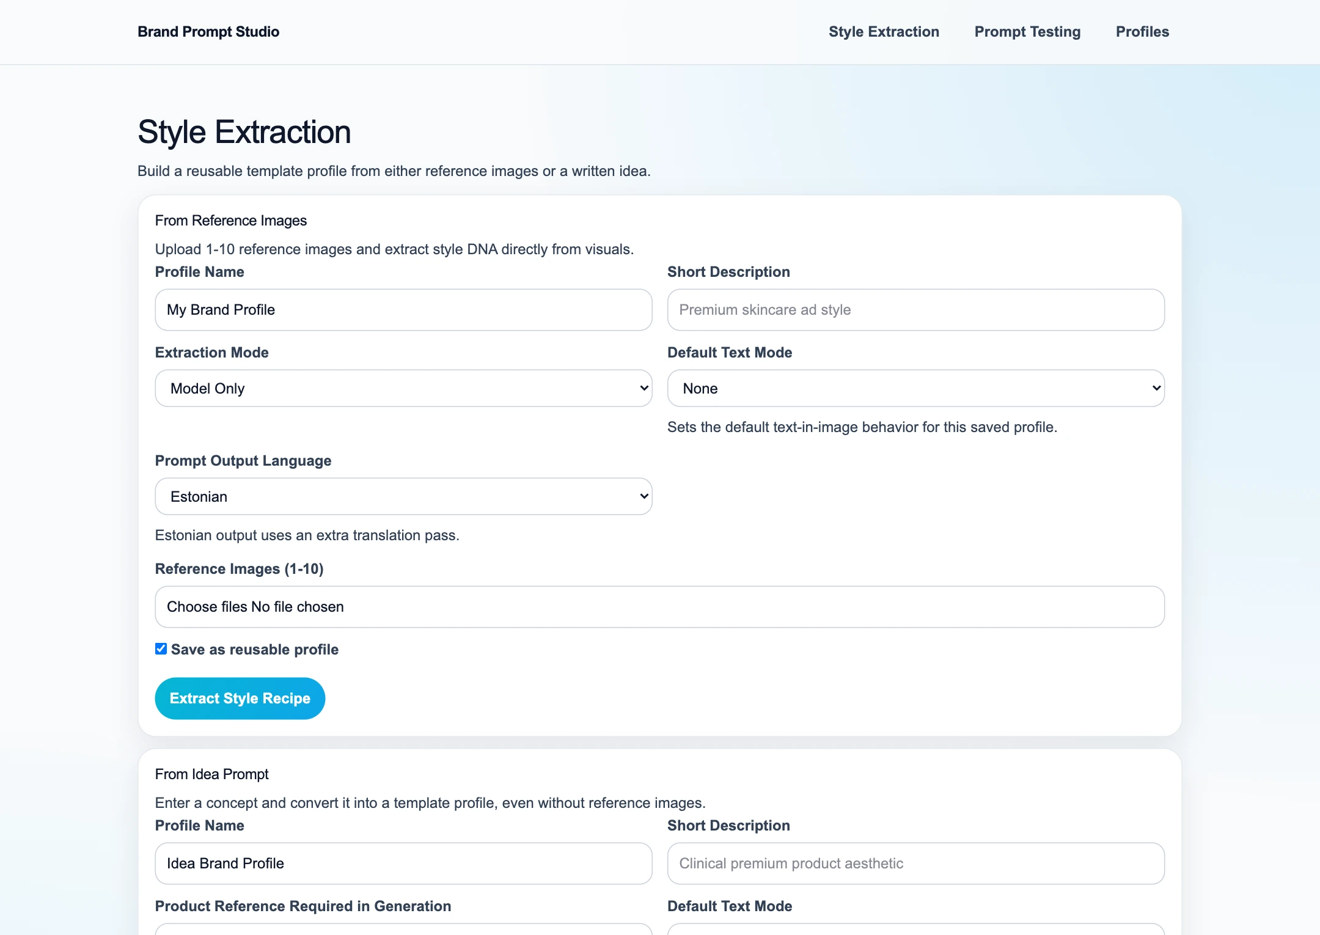Open the Extraction Mode dropdown showing Model Only

point(403,388)
